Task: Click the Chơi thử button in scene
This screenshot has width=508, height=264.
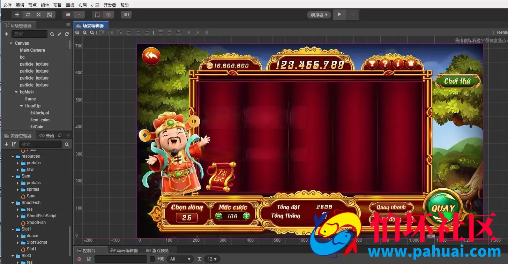Action: 457,81
